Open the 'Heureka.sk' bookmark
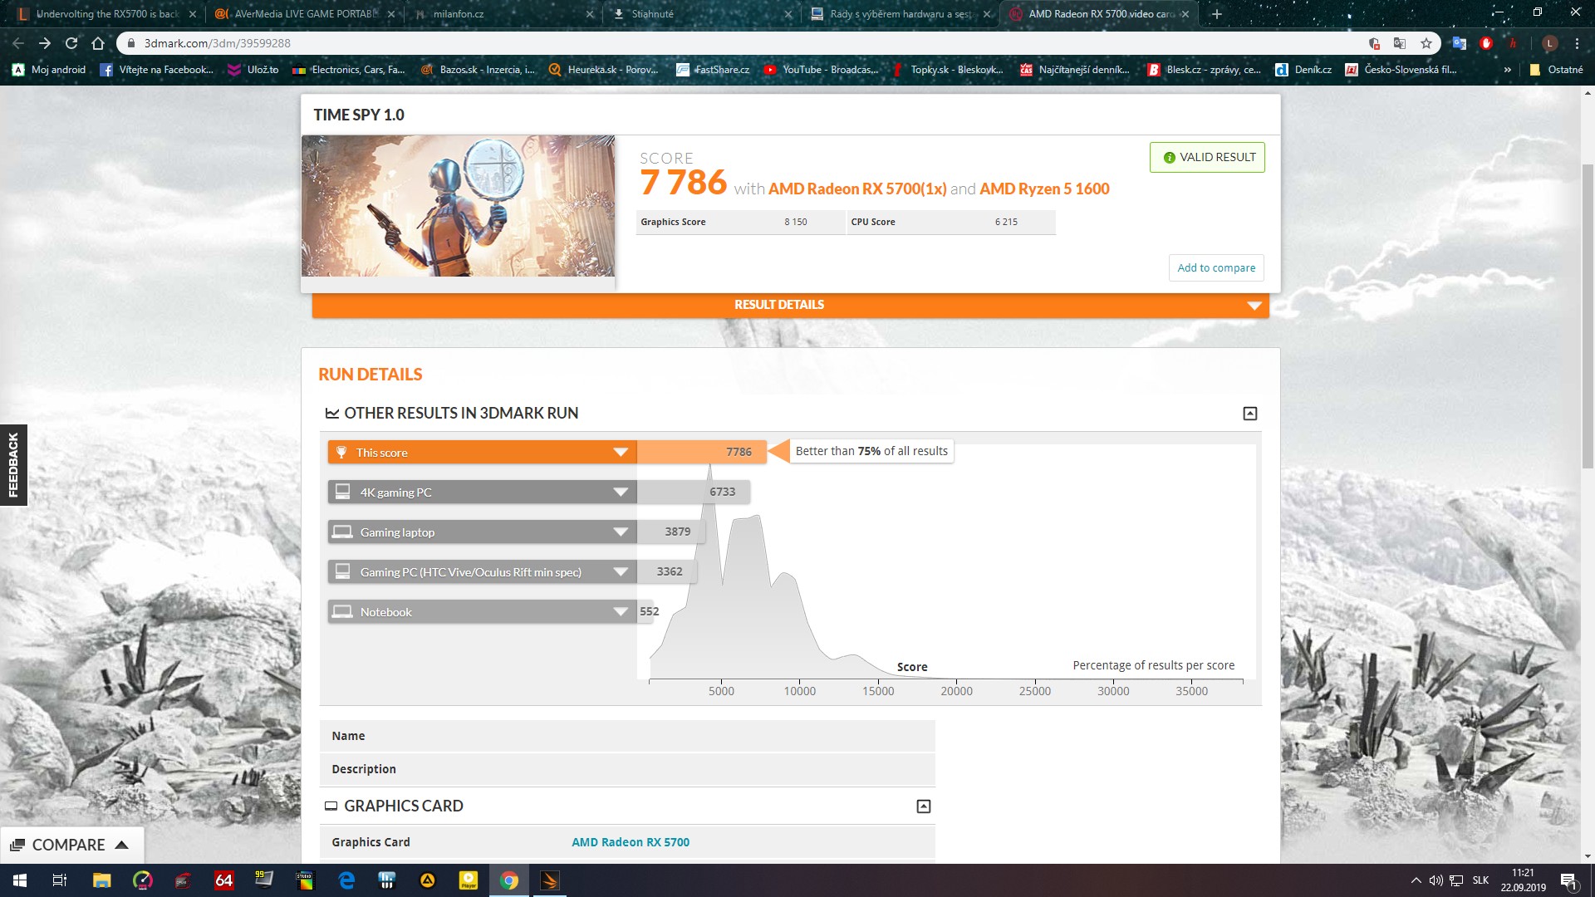The height and width of the screenshot is (897, 1595). pos(604,70)
